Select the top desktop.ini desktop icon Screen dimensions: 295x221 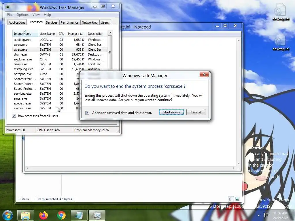pos(281,12)
